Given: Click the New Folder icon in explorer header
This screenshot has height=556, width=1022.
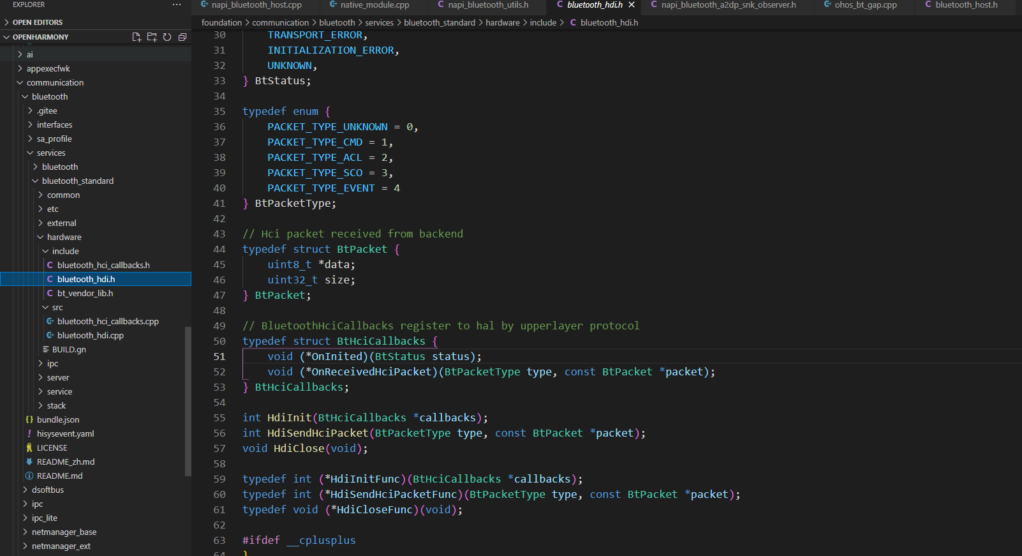Looking at the screenshot, I should pyautogui.click(x=152, y=37).
